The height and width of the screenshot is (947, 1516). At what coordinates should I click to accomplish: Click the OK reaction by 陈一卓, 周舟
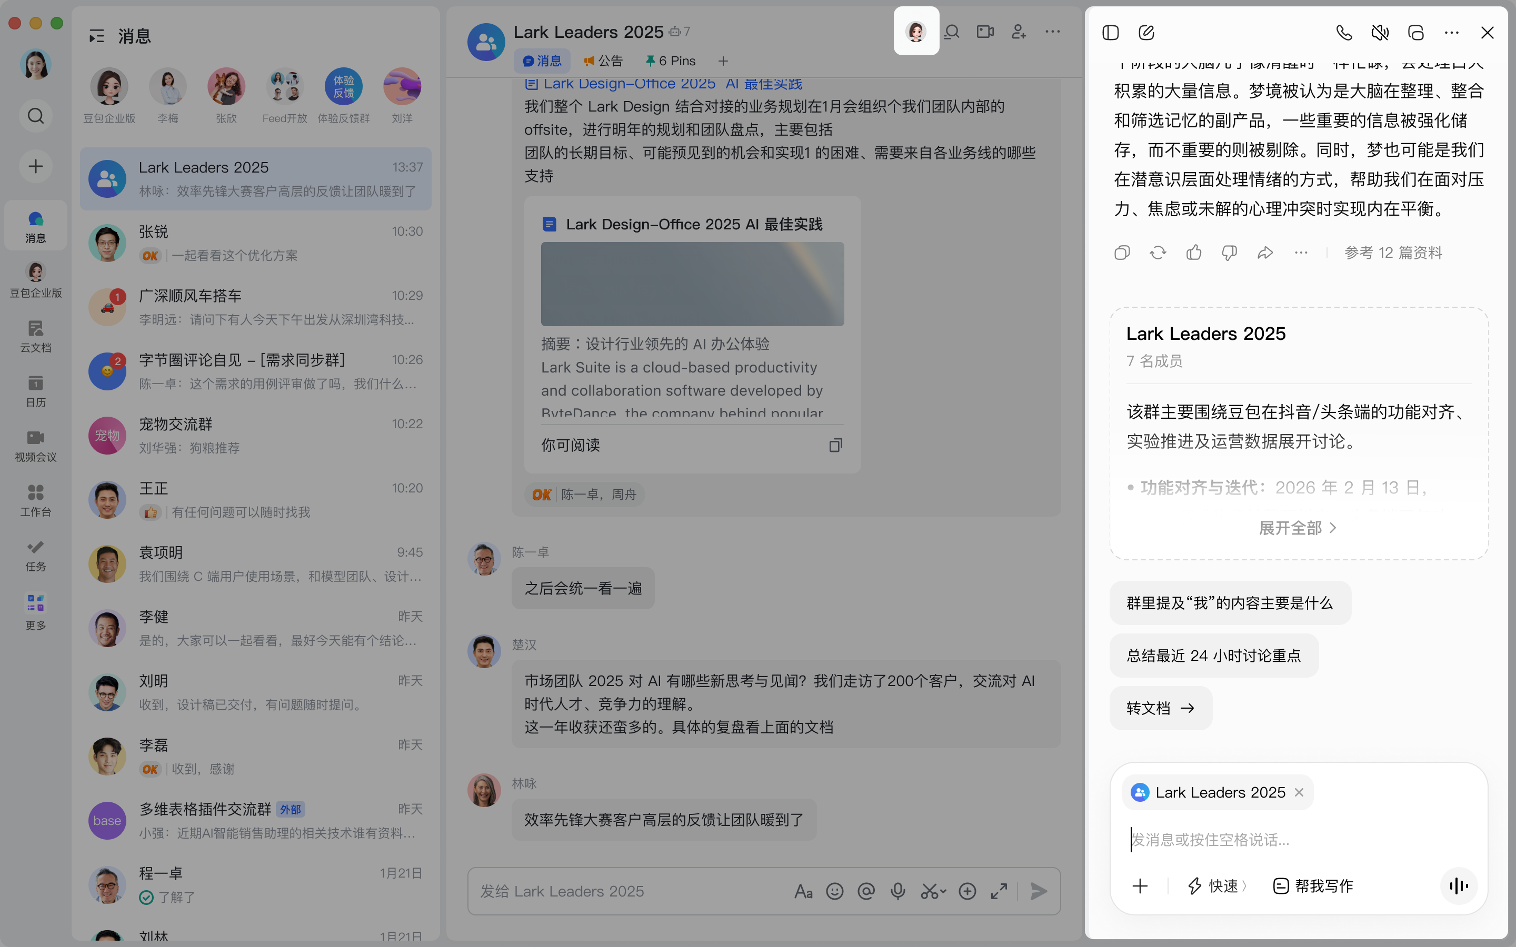point(585,495)
